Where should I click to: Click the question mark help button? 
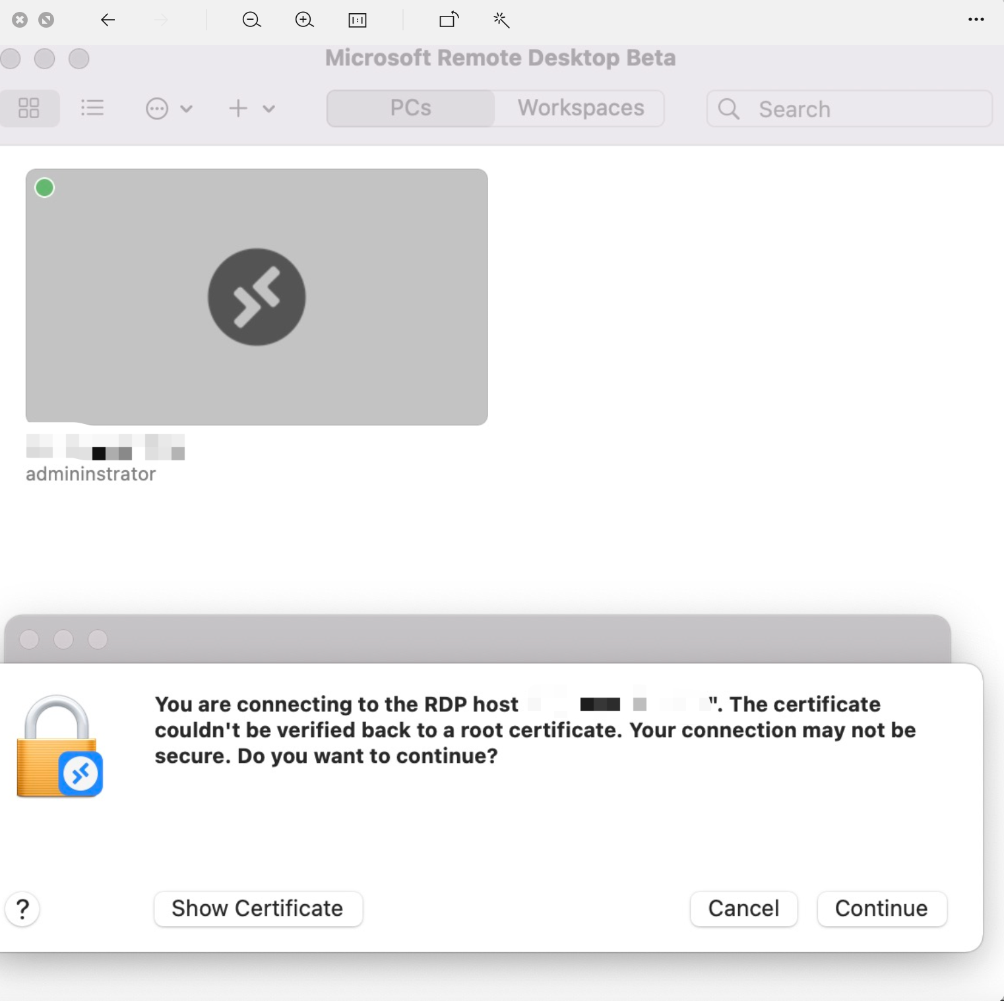pyautogui.click(x=22, y=909)
